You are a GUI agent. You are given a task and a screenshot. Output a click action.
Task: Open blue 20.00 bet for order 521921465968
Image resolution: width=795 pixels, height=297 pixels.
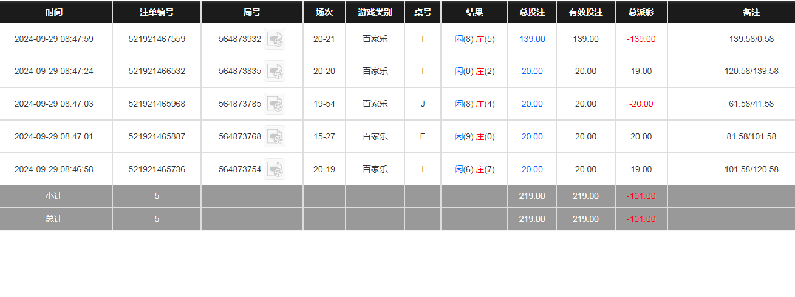point(532,104)
